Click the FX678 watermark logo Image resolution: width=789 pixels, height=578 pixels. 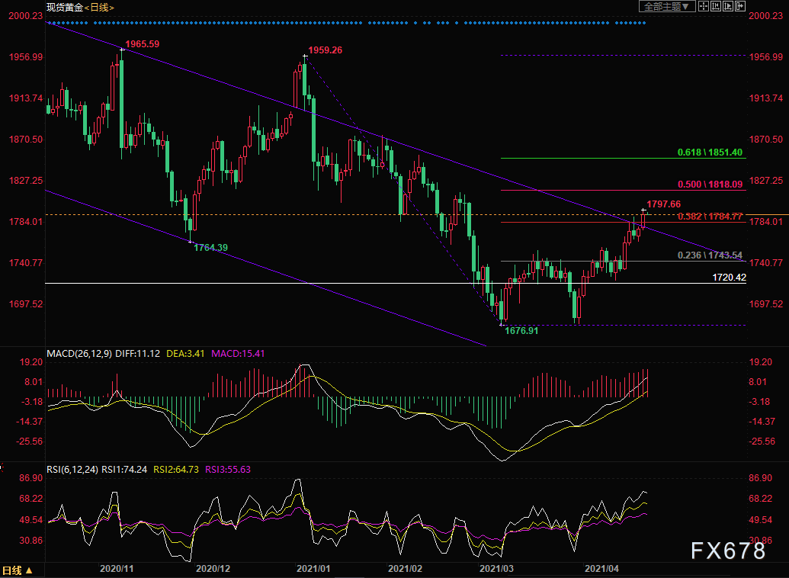click(727, 551)
